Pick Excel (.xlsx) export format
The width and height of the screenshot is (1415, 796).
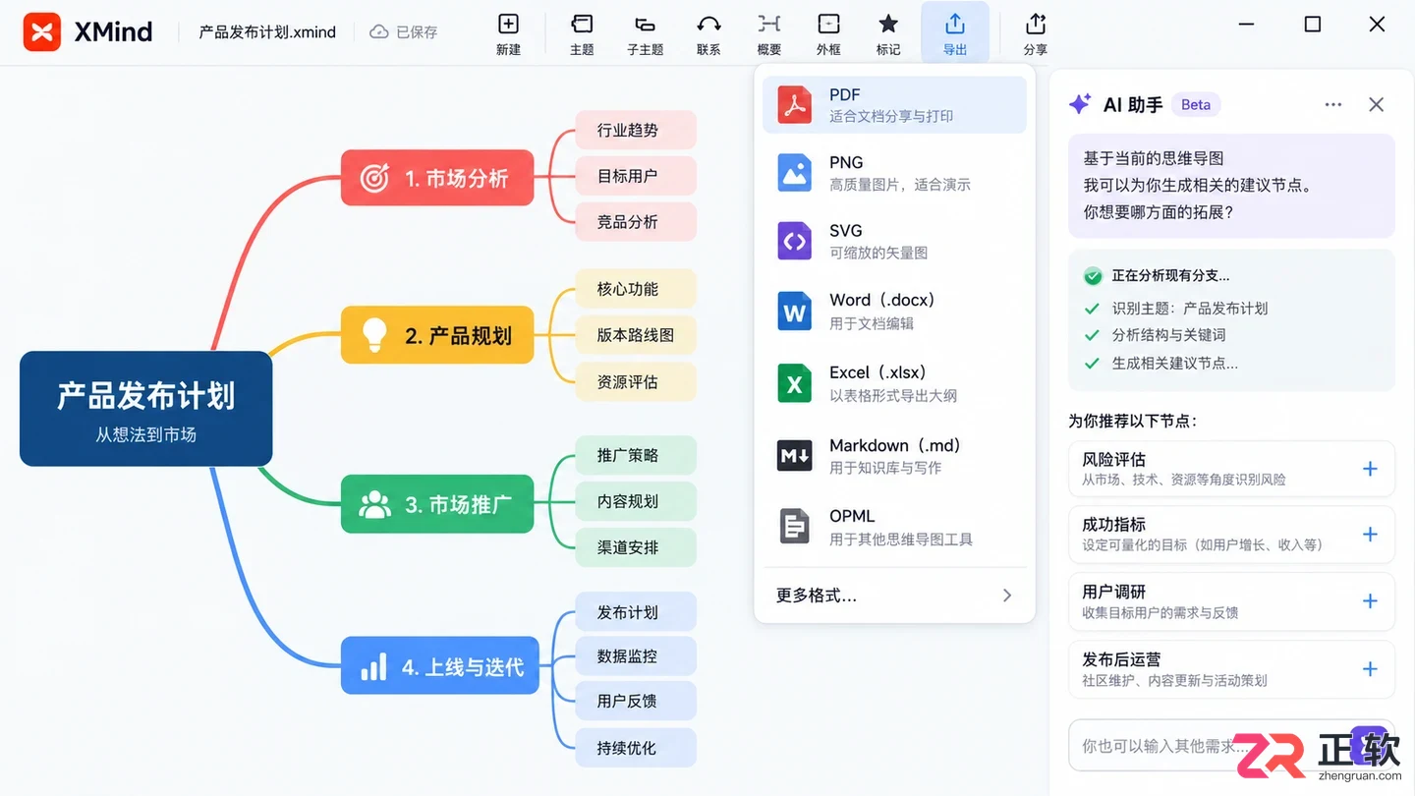(894, 383)
